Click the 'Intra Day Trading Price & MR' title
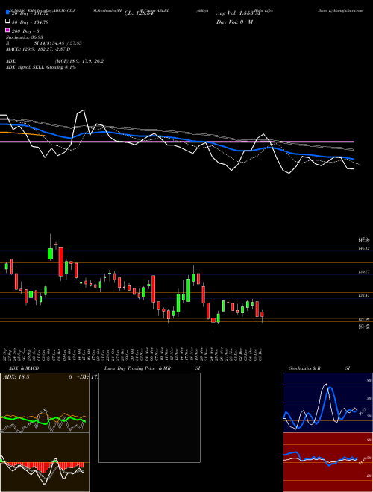373x492 pixels. coord(137,368)
